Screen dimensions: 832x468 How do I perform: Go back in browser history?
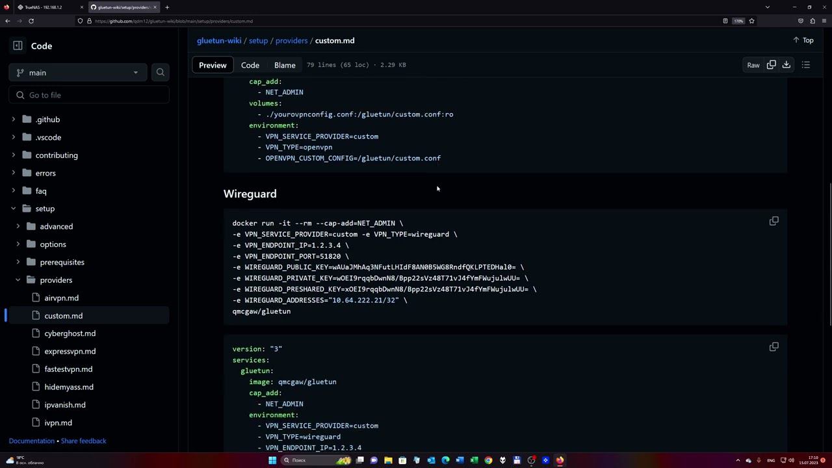7,21
